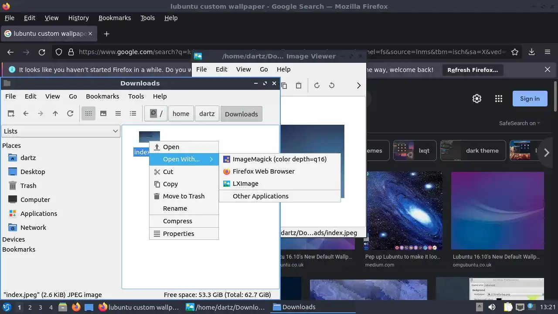Image resolution: width=558 pixels, height=314 pixels.
Task: Click the Refresh Firefox button
Action: click(x=473, y=70)
